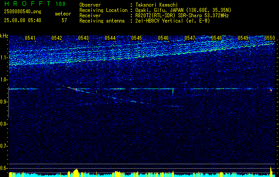Click the 0542 time marker
Screen dimensions: 279x177
tap(57, 38)
